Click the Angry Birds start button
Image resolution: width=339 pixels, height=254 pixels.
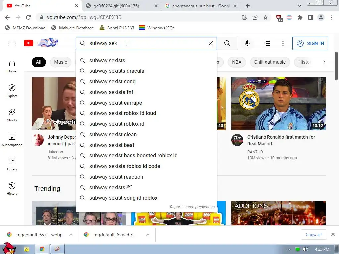pyautogui.click(x=9, y=248)
